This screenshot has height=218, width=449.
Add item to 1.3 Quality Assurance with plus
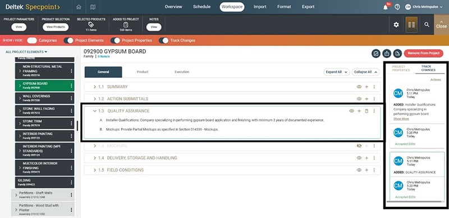coord(359,111)
